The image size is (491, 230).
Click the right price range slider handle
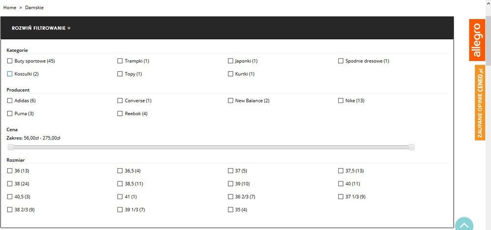click(x=411, y=148)
